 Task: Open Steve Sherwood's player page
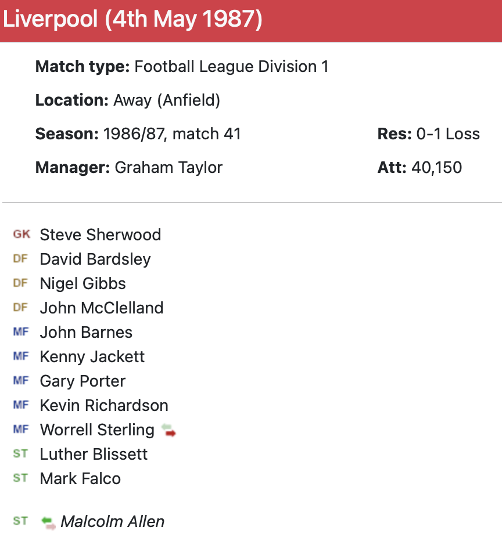100,235
